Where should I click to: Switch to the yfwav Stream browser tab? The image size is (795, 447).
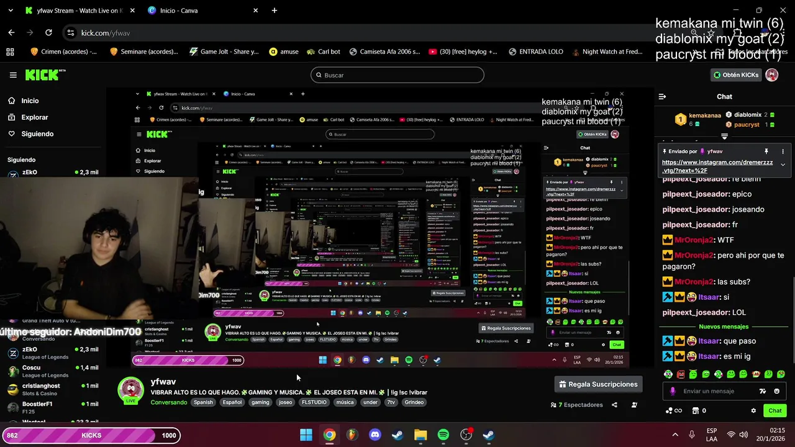(80, 11)
